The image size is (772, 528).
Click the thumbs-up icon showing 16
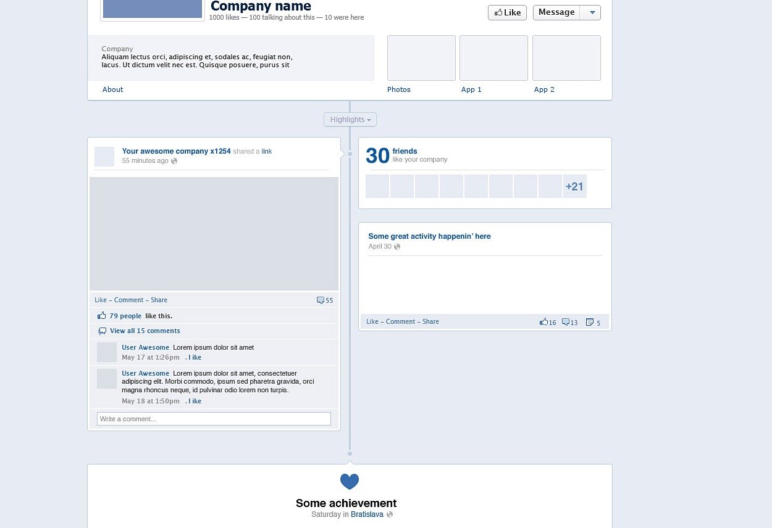tap(543, 322)
